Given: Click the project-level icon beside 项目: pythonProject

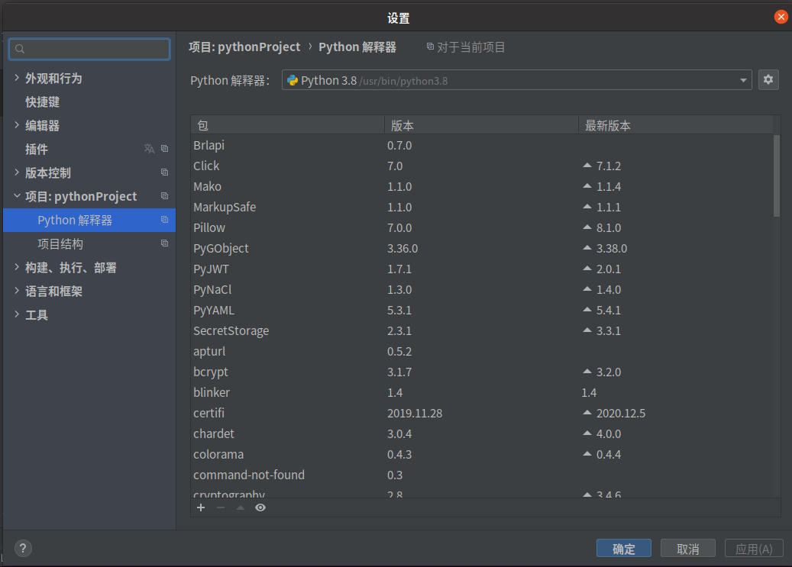Looking at the screenshot, I should [164, 196].
